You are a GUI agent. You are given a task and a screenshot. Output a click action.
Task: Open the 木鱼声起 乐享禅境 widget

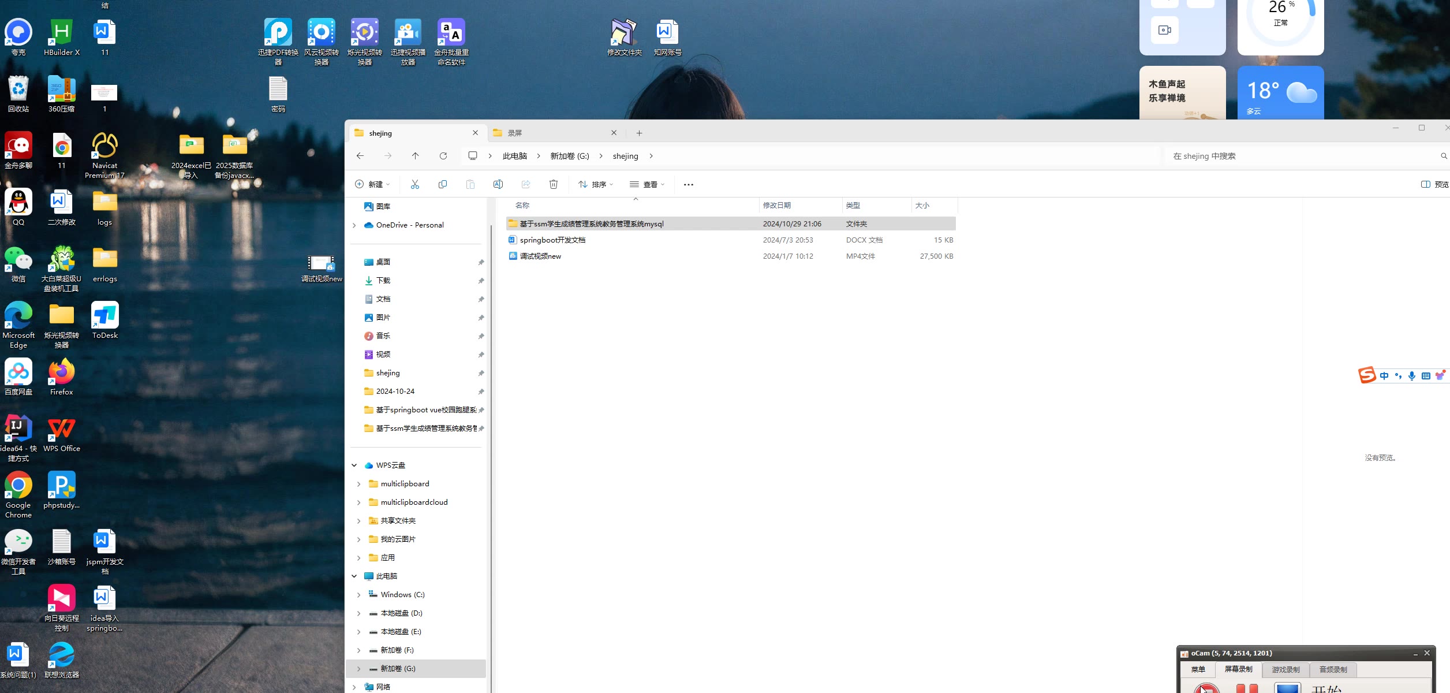pyautogui.click(x=1182, y=93)
